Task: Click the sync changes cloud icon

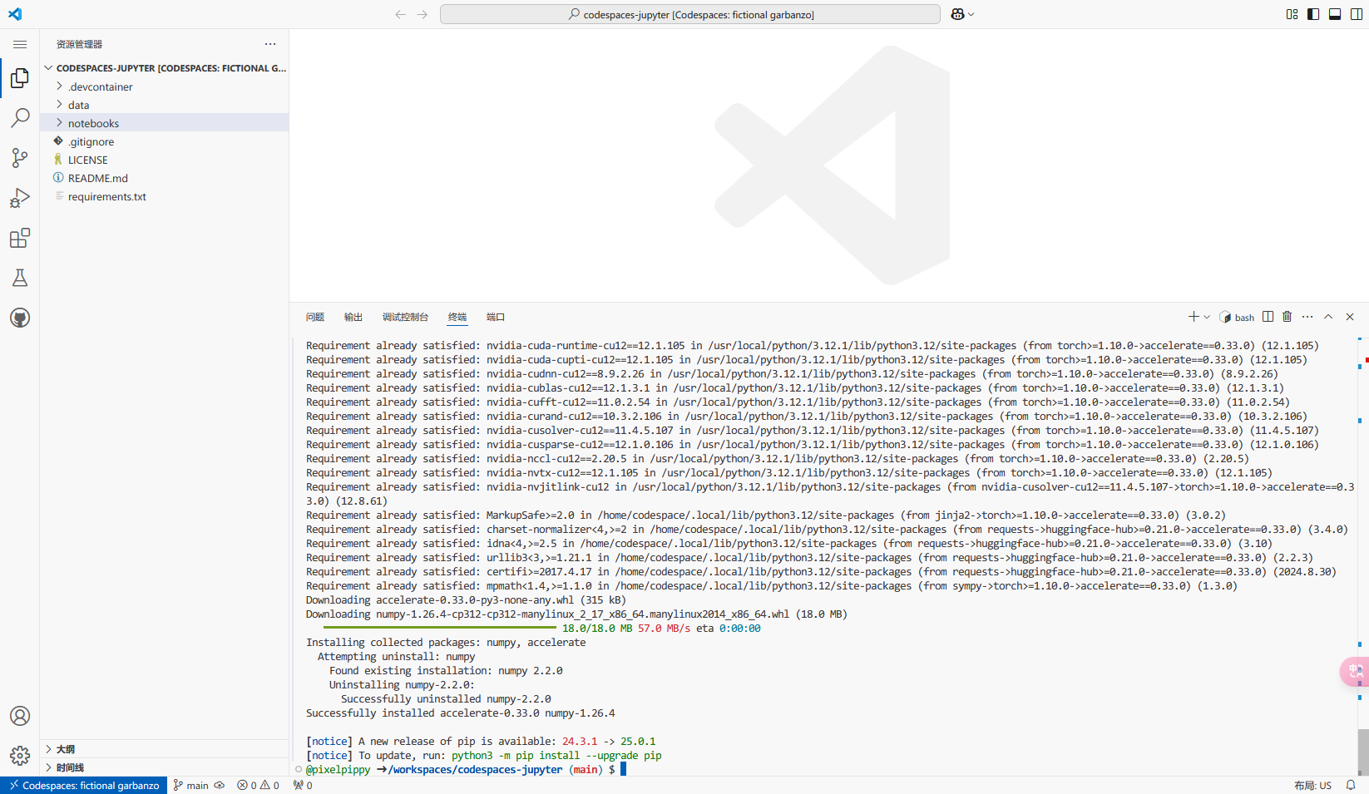Action: [220, 785]
